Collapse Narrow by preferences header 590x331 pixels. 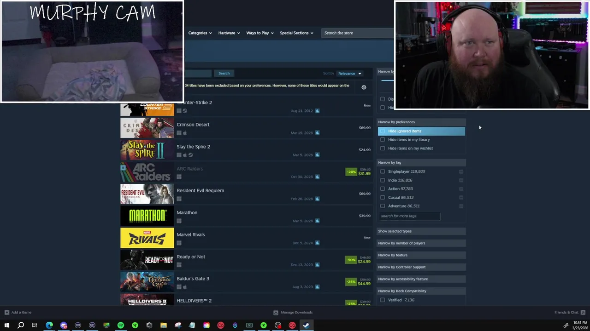(421, 122)
